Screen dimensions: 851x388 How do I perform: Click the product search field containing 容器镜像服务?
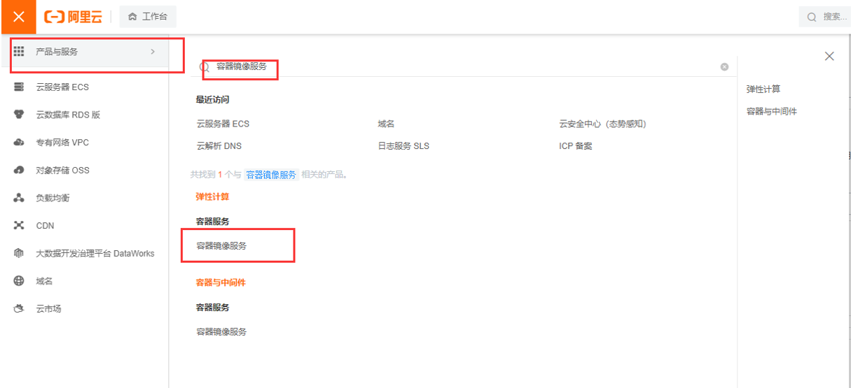[464, 67]
